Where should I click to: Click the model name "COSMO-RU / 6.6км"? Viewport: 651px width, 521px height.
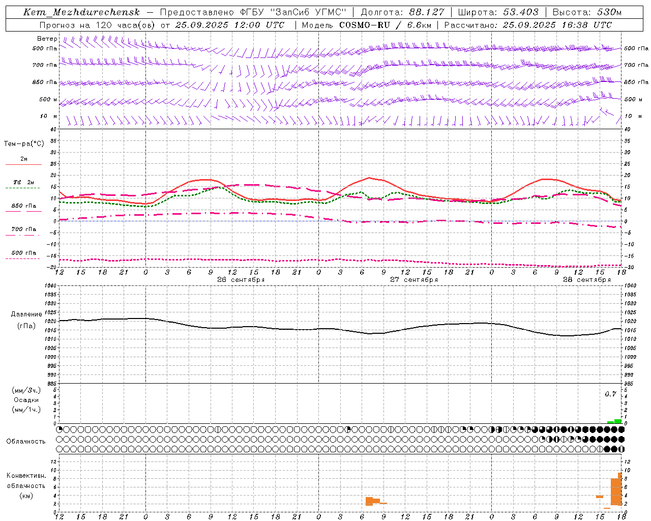(x=385, y=25)
